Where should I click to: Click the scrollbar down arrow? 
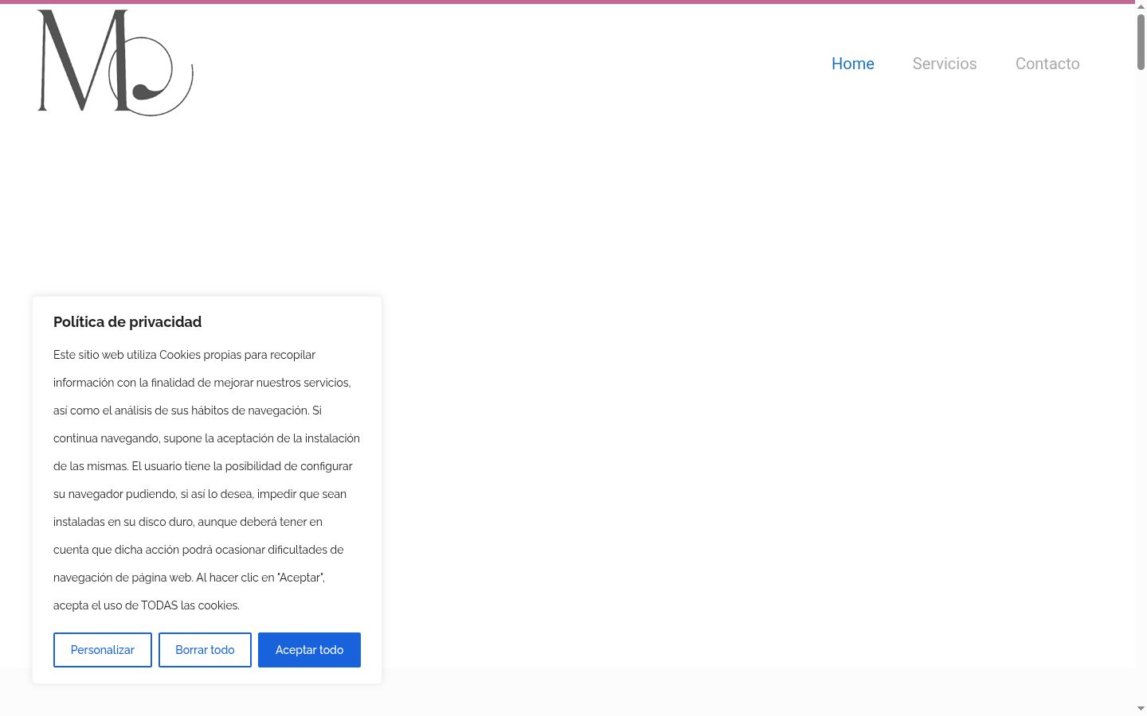[x=1141, y=708]
